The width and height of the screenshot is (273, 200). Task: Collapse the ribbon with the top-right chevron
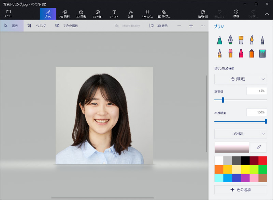coord(267,14)
